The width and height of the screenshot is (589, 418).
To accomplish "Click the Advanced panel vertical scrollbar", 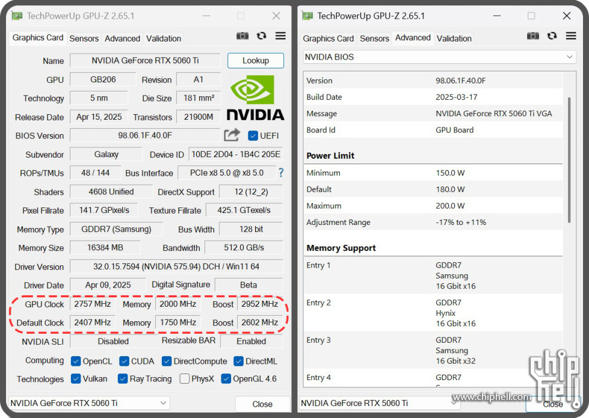I will (570, 159).
